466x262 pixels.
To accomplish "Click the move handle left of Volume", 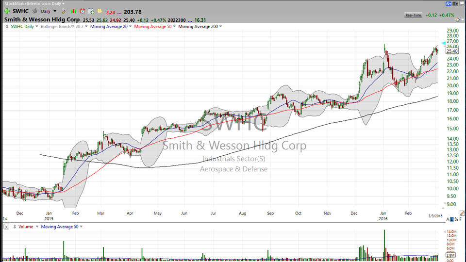I will [15, 227].
